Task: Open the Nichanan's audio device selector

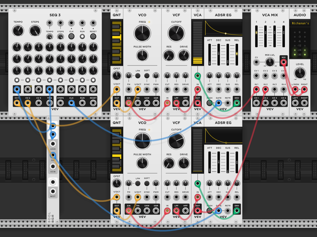Action: click(x=300, y=24)
